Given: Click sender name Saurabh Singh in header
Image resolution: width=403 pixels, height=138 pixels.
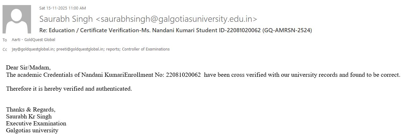Looking at the screenshot, I should click(66, 19).
